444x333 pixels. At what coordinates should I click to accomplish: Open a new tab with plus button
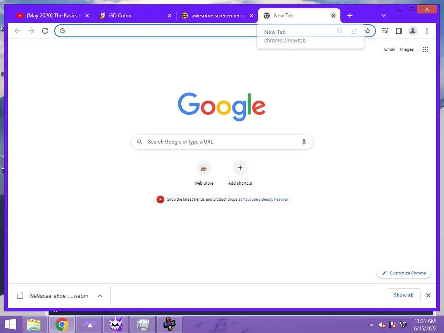350,16
